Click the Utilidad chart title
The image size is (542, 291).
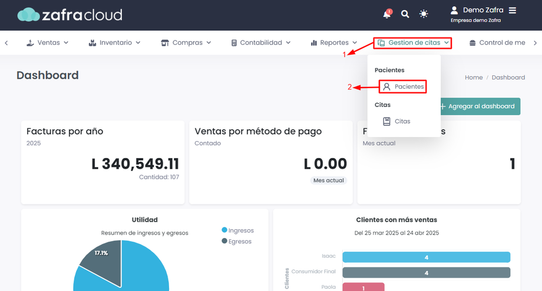pyautogui.click(x=144, y=220)
